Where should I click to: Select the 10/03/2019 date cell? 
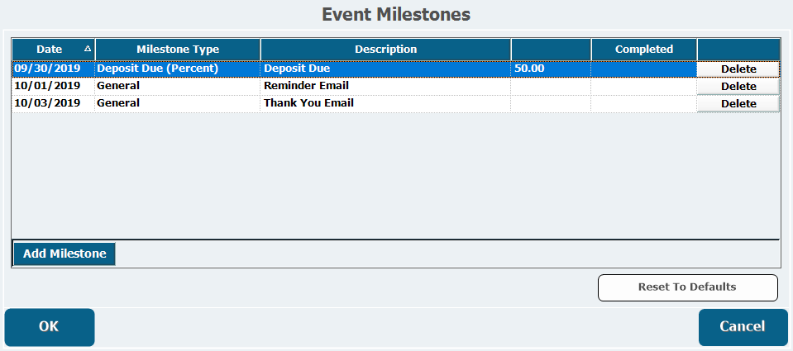(47, 103)
